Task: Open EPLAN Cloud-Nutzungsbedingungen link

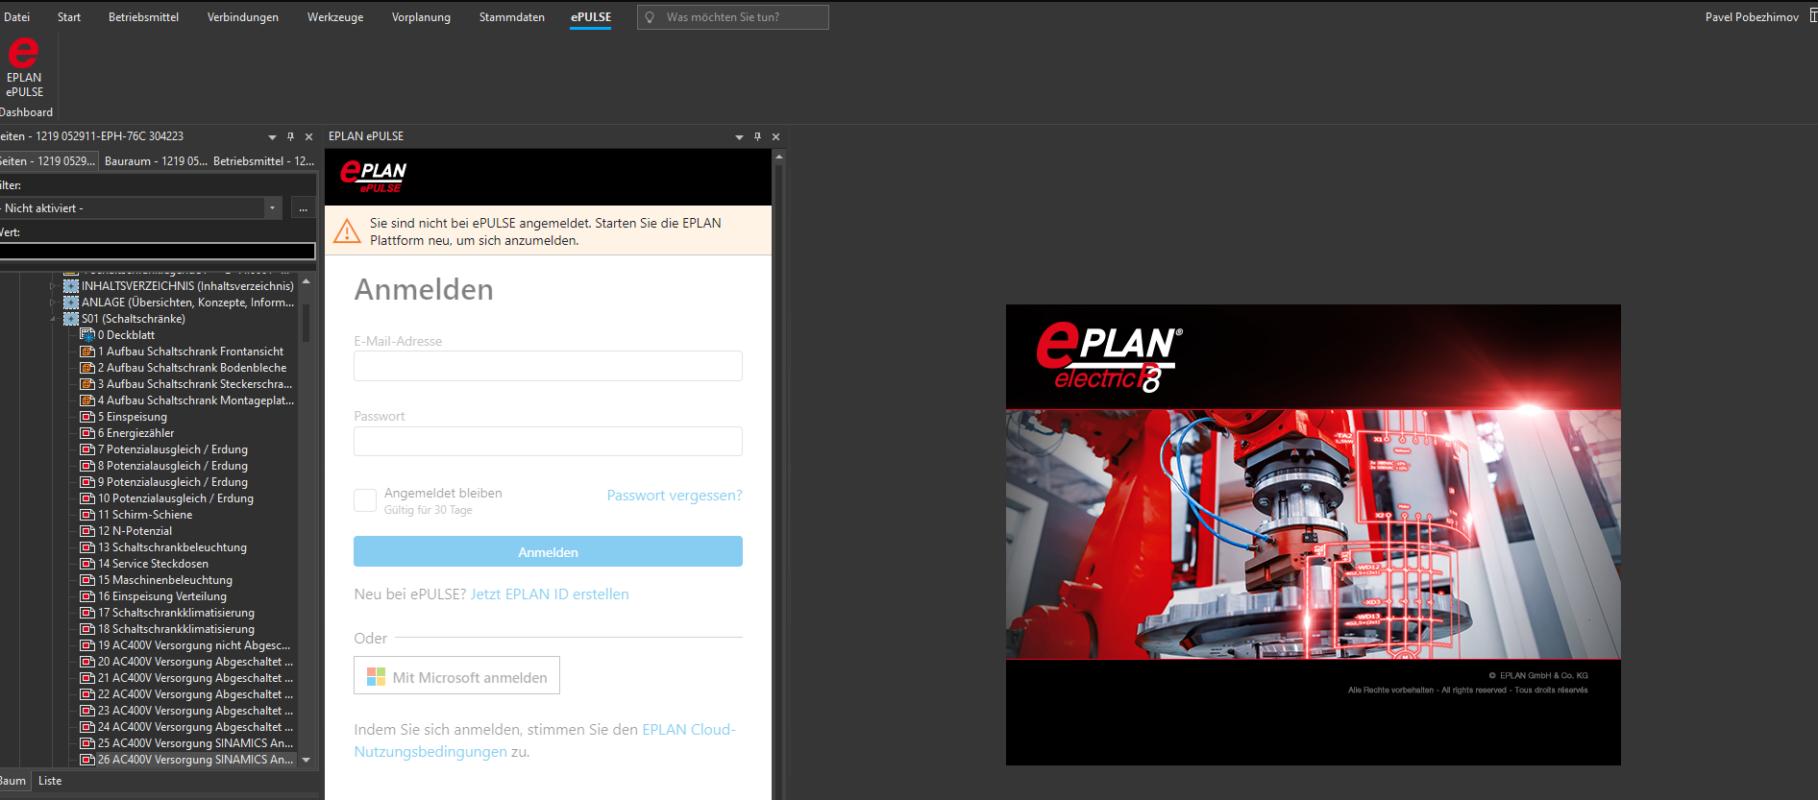Action: coord(545,740)
